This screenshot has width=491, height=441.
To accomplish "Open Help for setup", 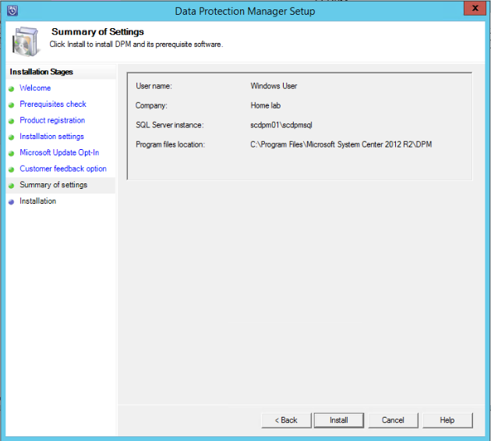I will coord(447,420).
